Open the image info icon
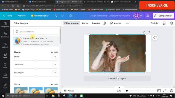175x98 pixels. (104, 23)
